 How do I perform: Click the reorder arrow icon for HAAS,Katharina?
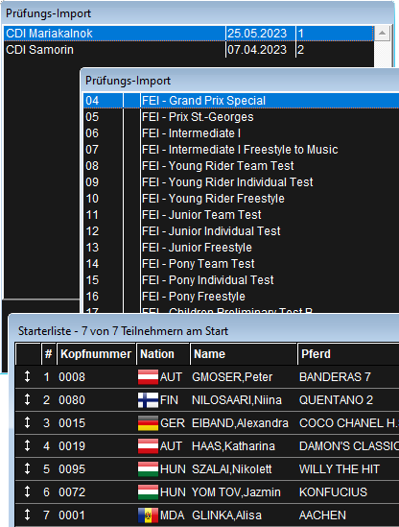(28, 445)
